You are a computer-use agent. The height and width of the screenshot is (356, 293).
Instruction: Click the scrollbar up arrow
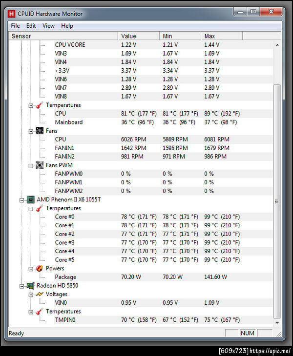[x=277, y=45]
